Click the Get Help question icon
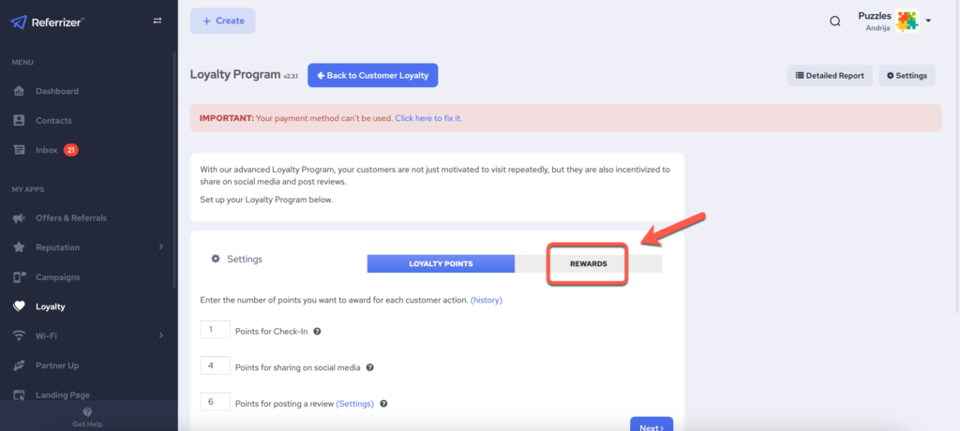Image resolution: width=960 pixels, height=431 pixels. [x=87, y=411]
